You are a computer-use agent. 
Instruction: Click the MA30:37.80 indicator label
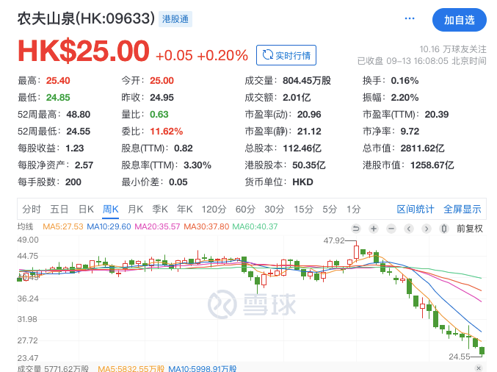[206, 226]
